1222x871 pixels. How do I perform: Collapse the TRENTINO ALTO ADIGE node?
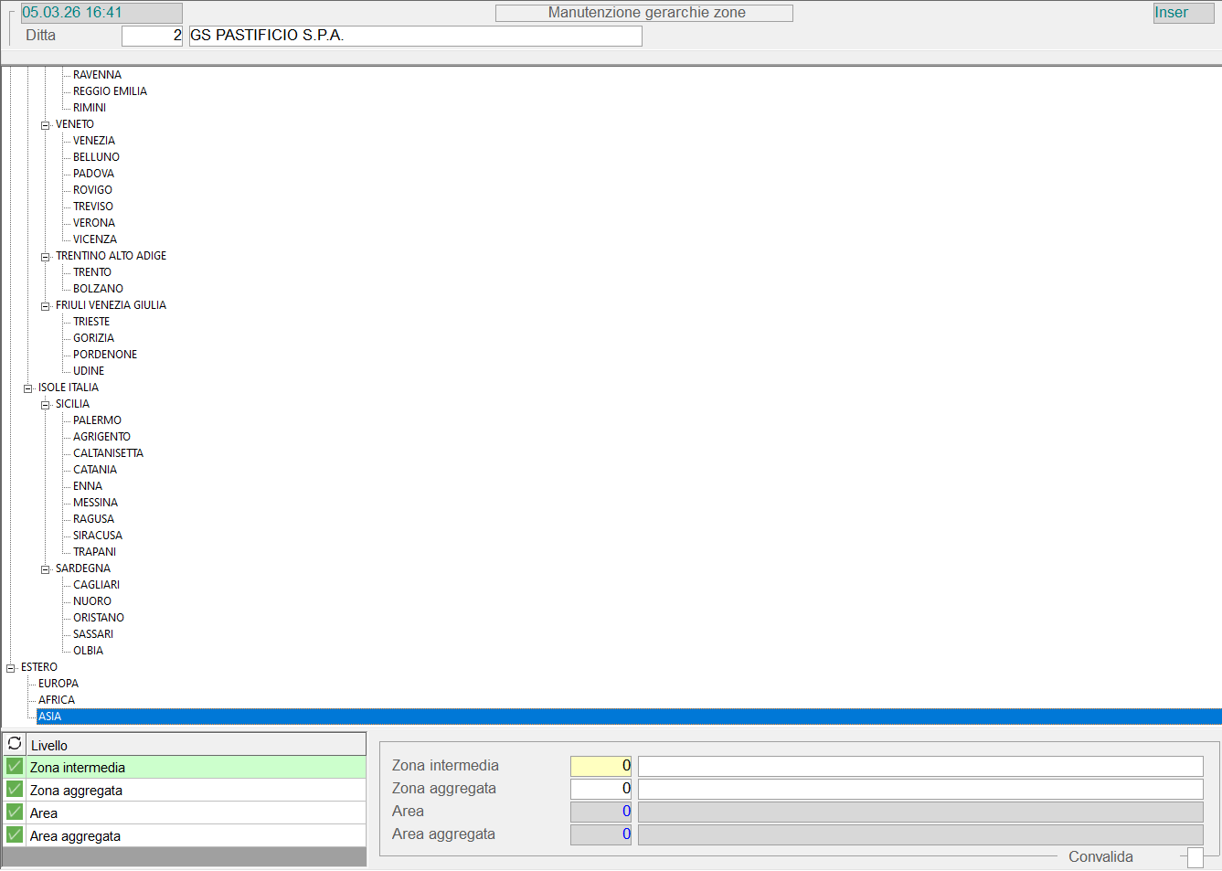click(46, 257)
